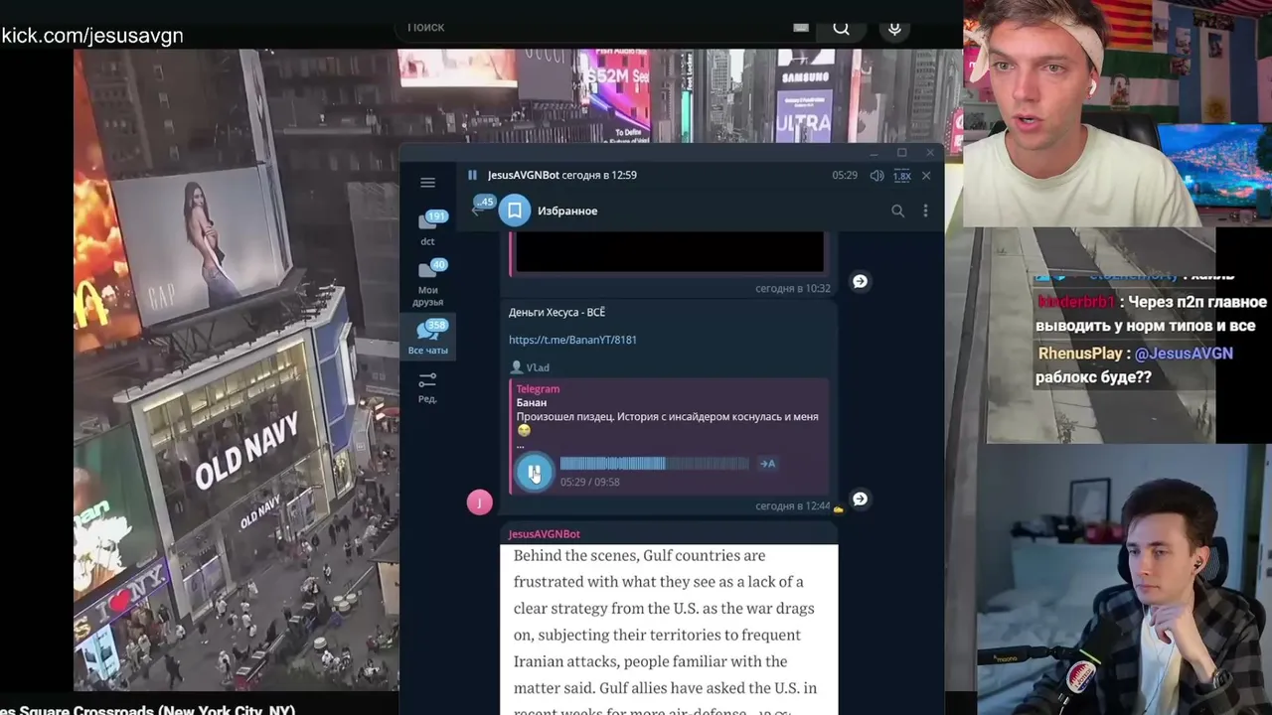Mute the Telegram audio player volume

point(876,176)
